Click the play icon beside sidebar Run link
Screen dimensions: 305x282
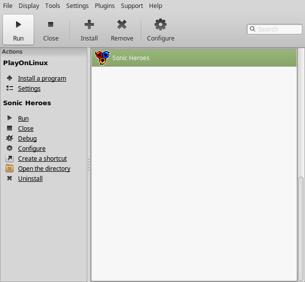coord(10,118)
